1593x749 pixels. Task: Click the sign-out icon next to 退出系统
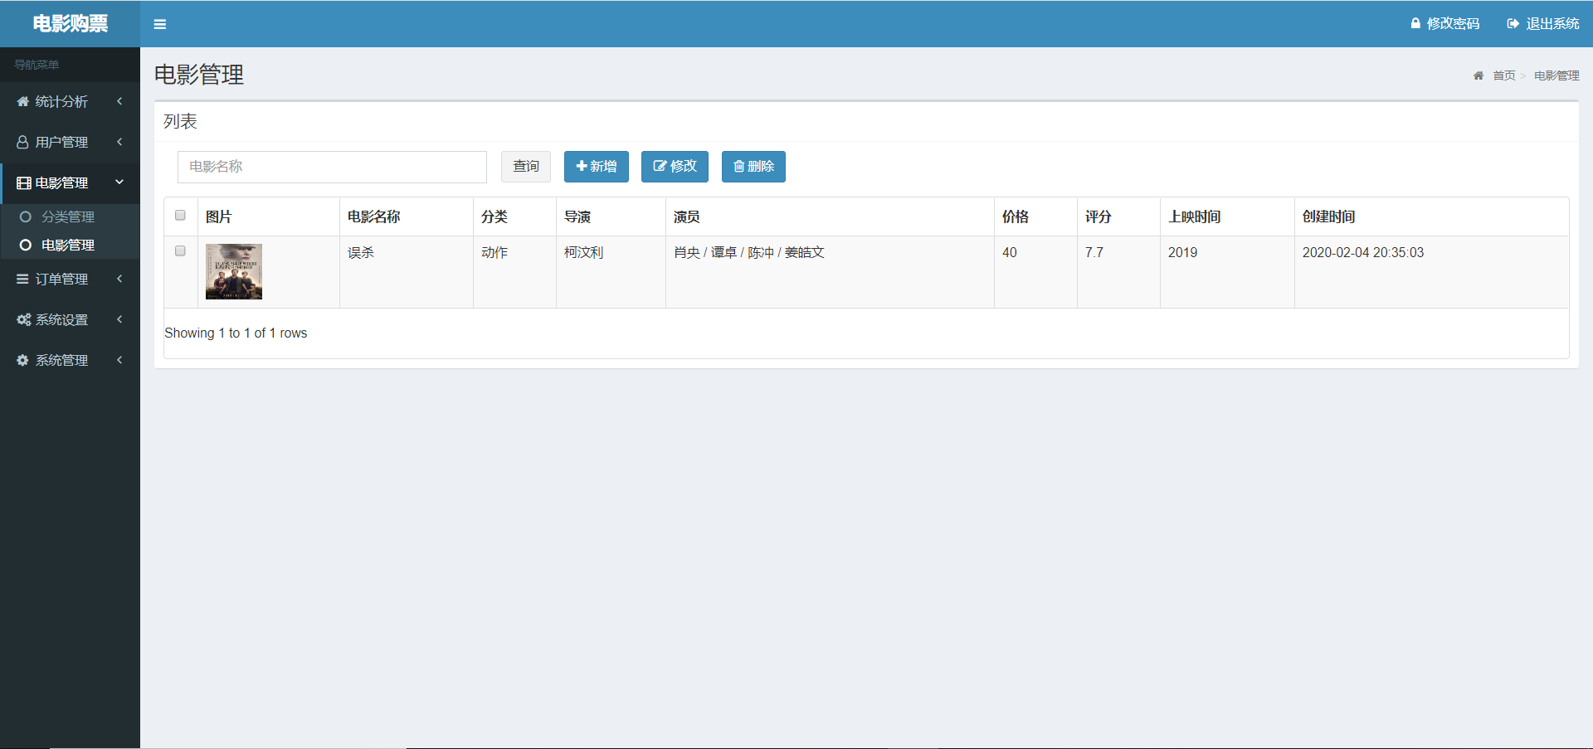(1513, 23)
